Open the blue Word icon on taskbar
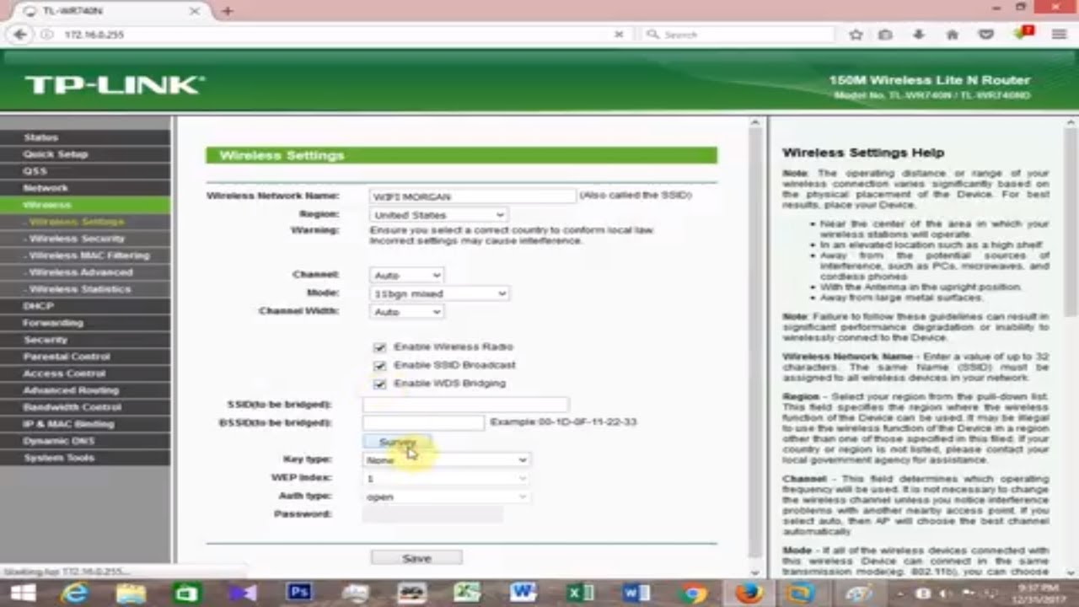This screenshot has height=607, width=1079. pos(635,594)
